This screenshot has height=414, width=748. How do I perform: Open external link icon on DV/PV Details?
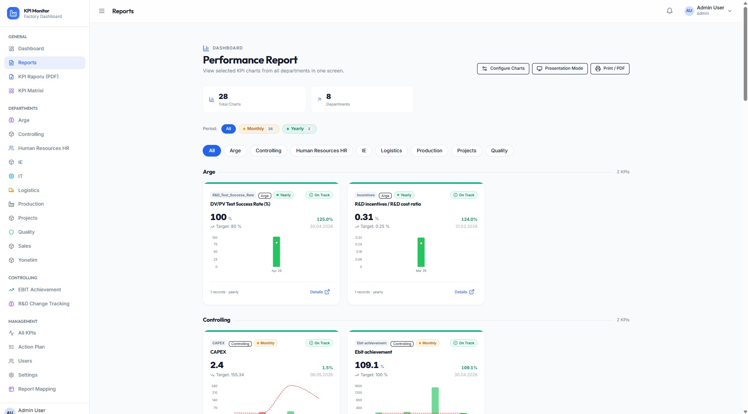click(327, 292)
